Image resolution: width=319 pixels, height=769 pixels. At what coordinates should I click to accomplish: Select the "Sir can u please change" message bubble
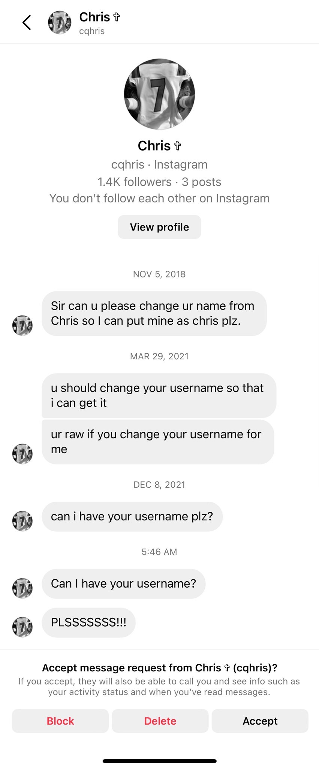coord(154,313)
